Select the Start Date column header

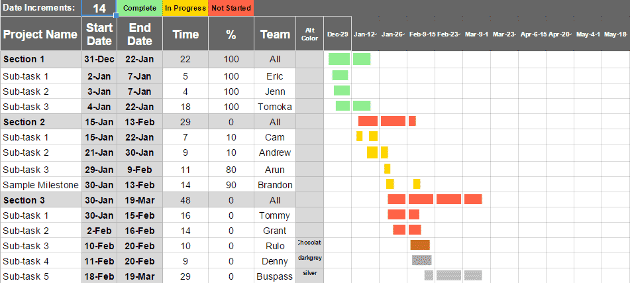coord(99,34)
